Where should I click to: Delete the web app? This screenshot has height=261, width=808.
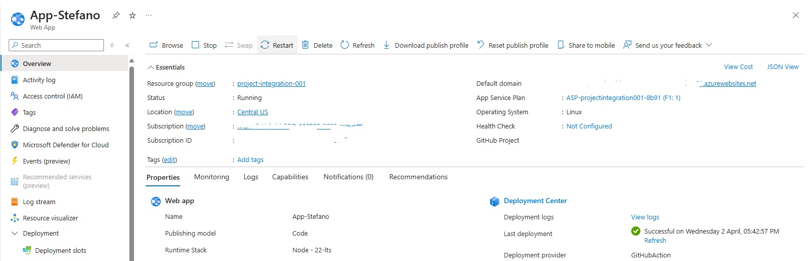317,45
